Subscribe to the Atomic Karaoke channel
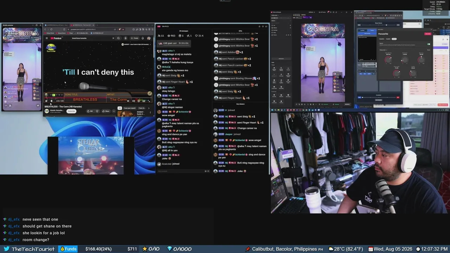 click(71, 111)
